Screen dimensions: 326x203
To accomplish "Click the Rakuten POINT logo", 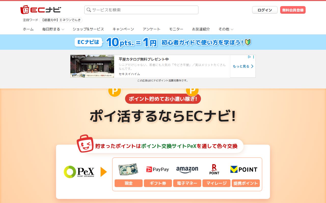I will [214, 169].
